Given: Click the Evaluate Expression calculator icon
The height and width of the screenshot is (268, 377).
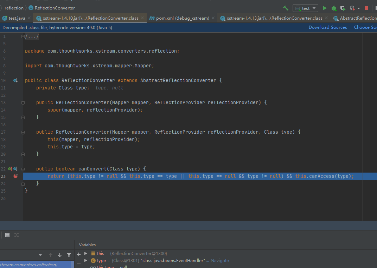Looking at the screenshot, I should (x=7, y=235).
